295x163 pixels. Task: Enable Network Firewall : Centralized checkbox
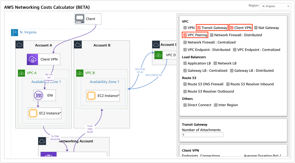(185, 42)
